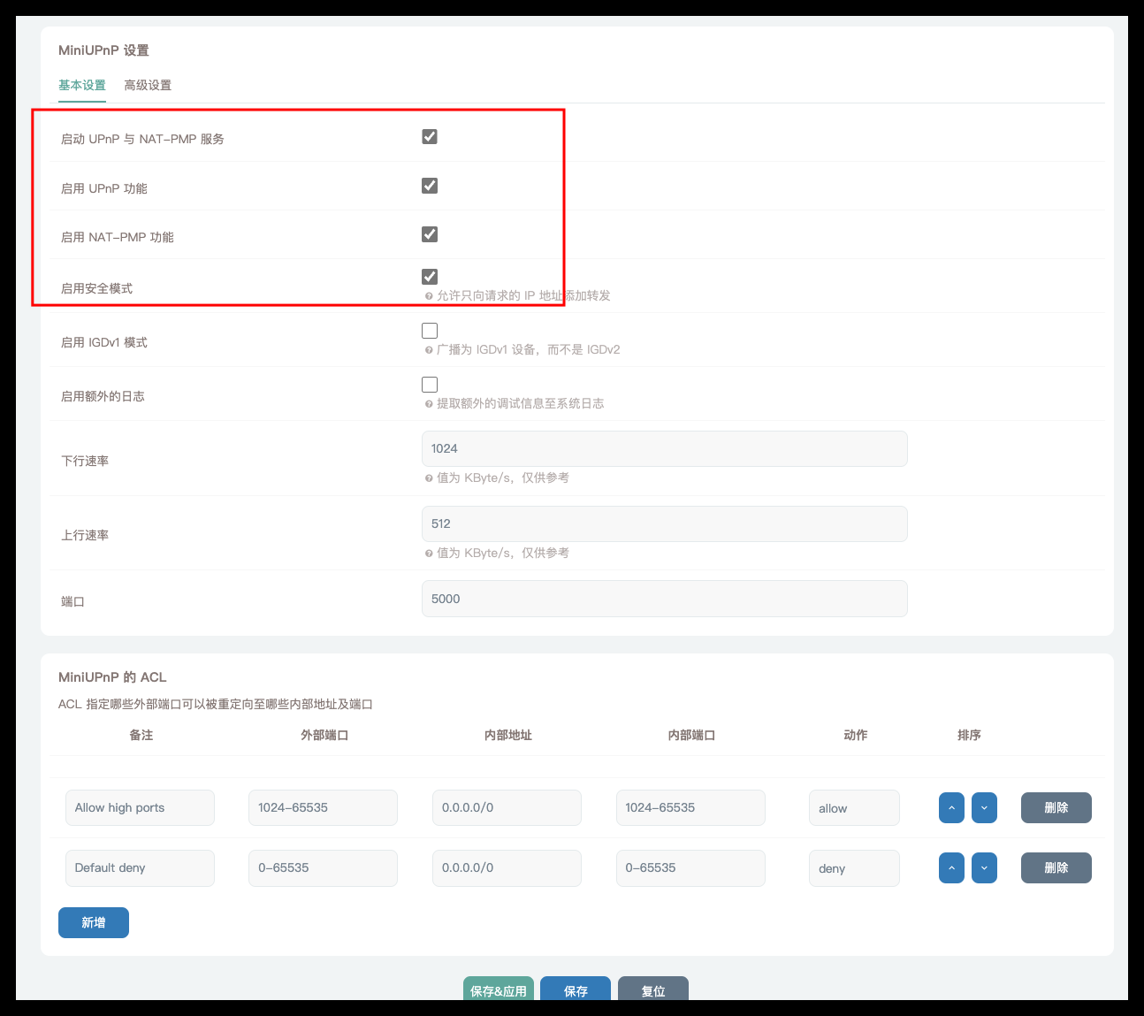Switch to 高级设置 tab
Viewport: 1144px width, 1016px height.
click(x=148, y=86)
